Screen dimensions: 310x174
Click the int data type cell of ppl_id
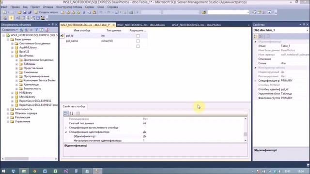114,36
